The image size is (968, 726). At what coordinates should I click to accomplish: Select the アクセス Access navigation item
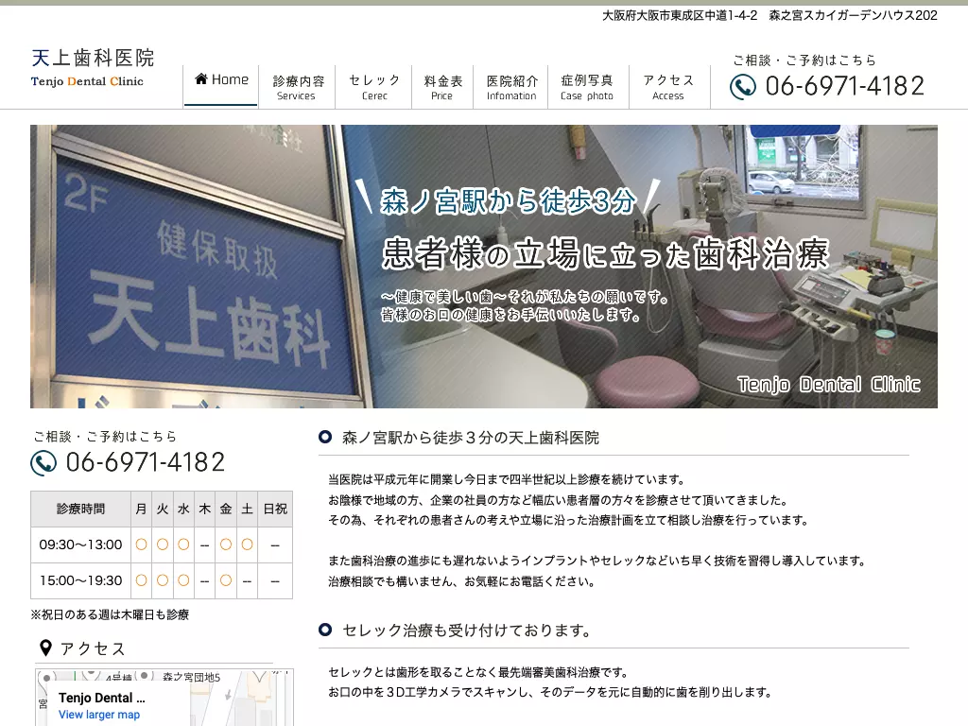point(668,87)
